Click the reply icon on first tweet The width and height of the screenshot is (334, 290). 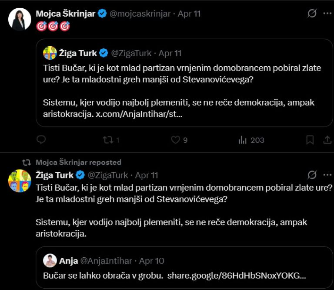pyautogui.click(x=41, y=140)
